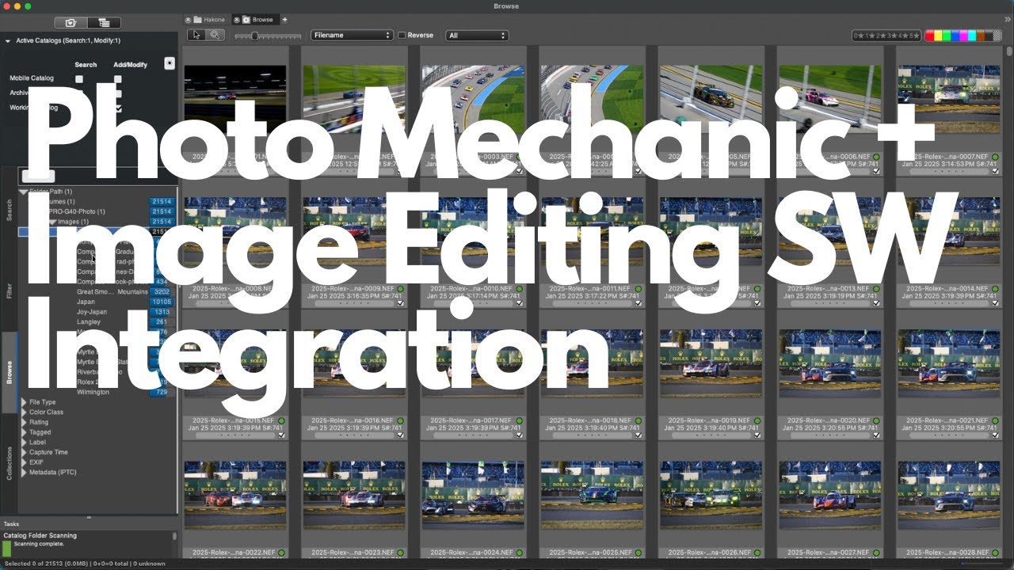Open the 0020.NEF race car thumbnail
Screen dimensions: 1014x570
pos(829,364)
